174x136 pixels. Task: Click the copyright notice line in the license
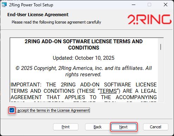point(84,71)
